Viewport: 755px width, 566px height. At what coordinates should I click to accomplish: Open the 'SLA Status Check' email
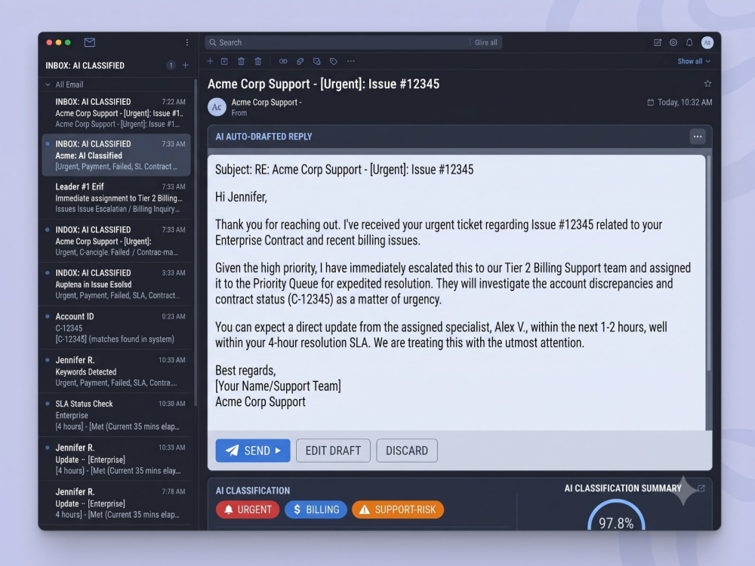coord(116,415)
